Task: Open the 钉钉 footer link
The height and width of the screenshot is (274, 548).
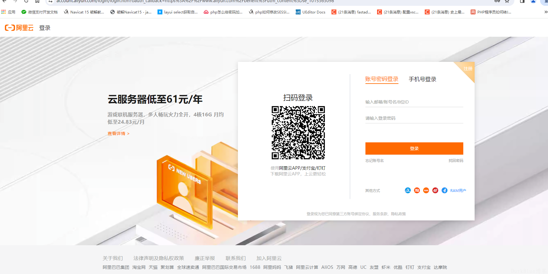Action: (x=410, y=267)
